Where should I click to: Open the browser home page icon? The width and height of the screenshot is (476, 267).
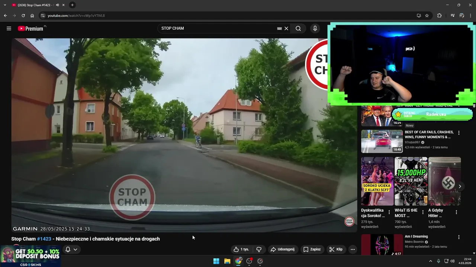[x=32, y=16]
